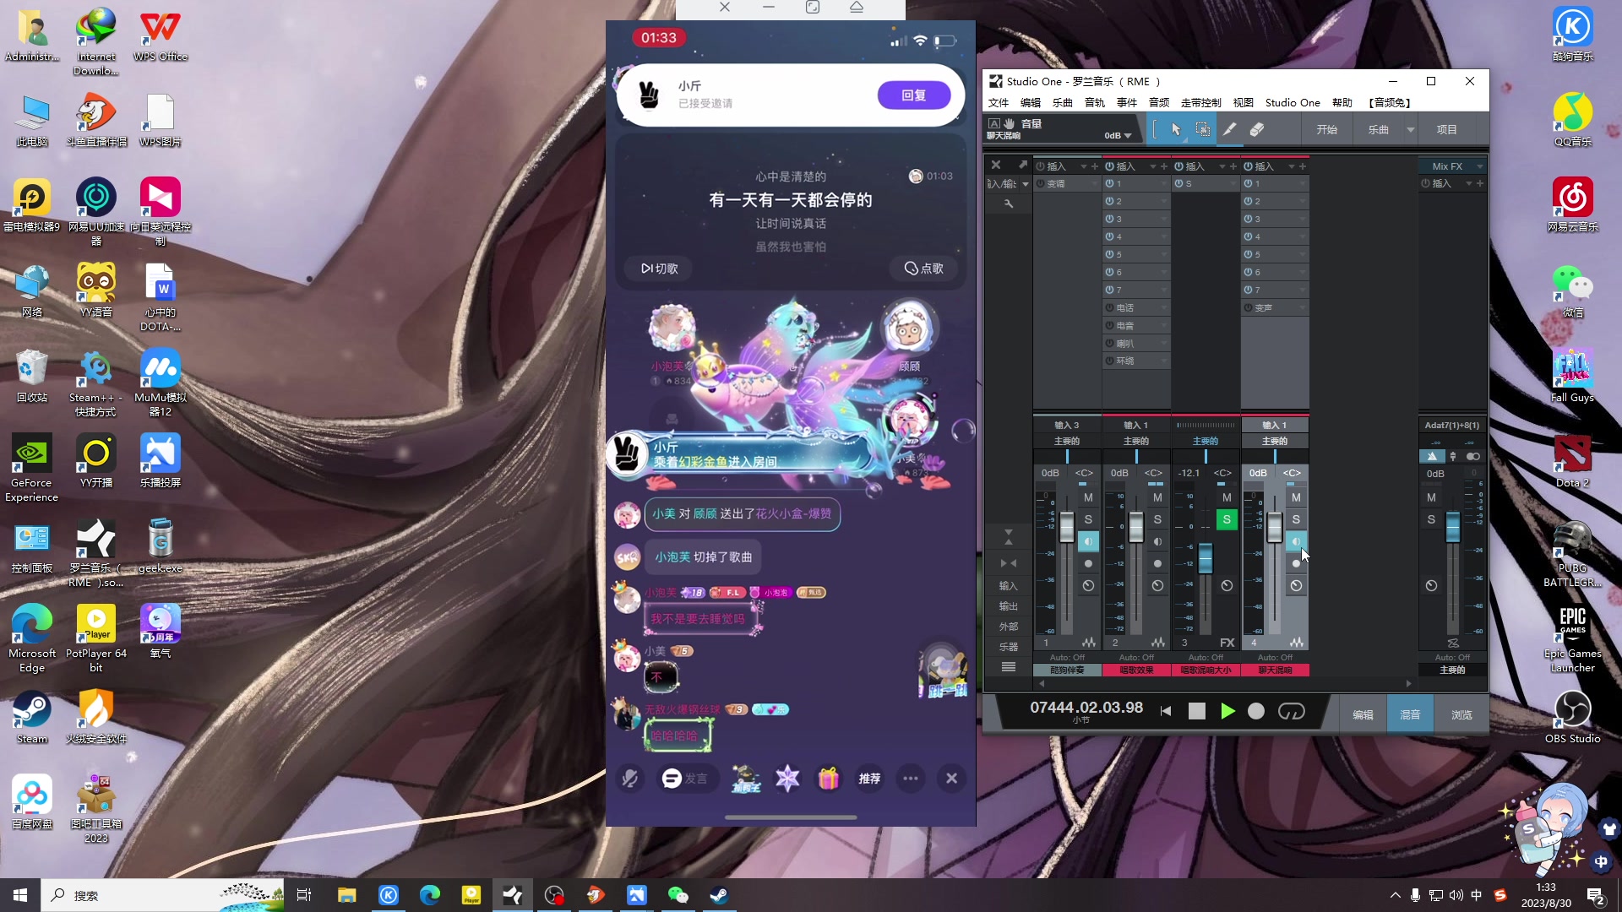Click the 项目 button in Studio One toolbar
Screen dimensions: 1622x912
click(1447, 129)
